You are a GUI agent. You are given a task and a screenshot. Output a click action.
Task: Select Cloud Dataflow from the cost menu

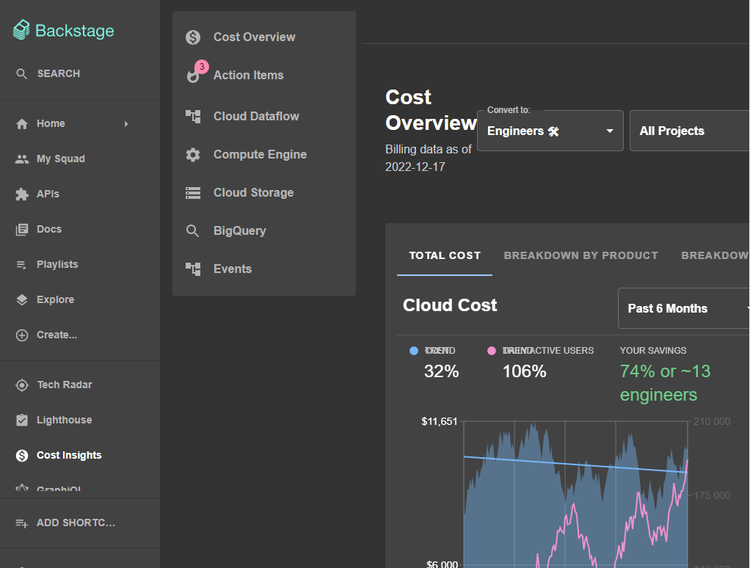click(256, 116)
